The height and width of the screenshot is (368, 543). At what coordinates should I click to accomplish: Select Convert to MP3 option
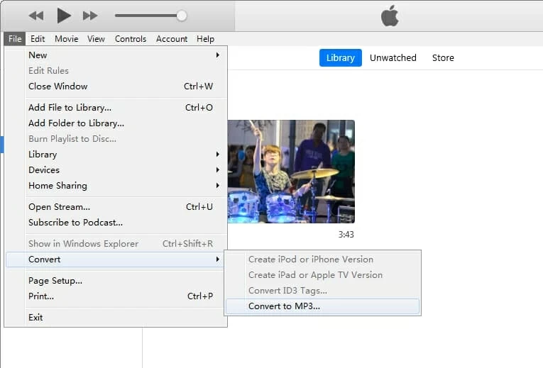284,306
